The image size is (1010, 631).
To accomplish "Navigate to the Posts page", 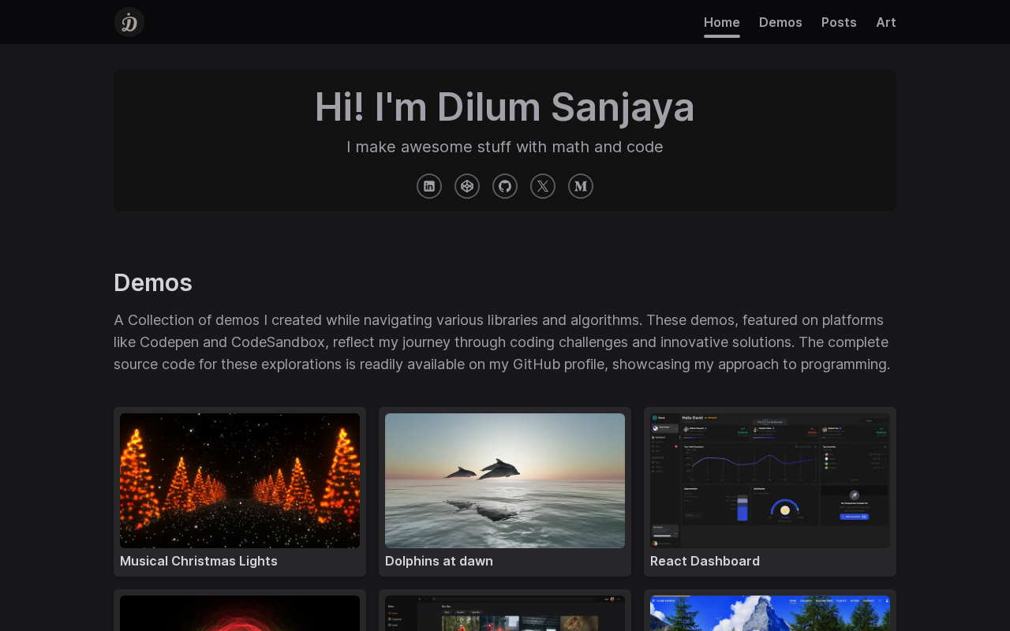I will click(839, 22).
